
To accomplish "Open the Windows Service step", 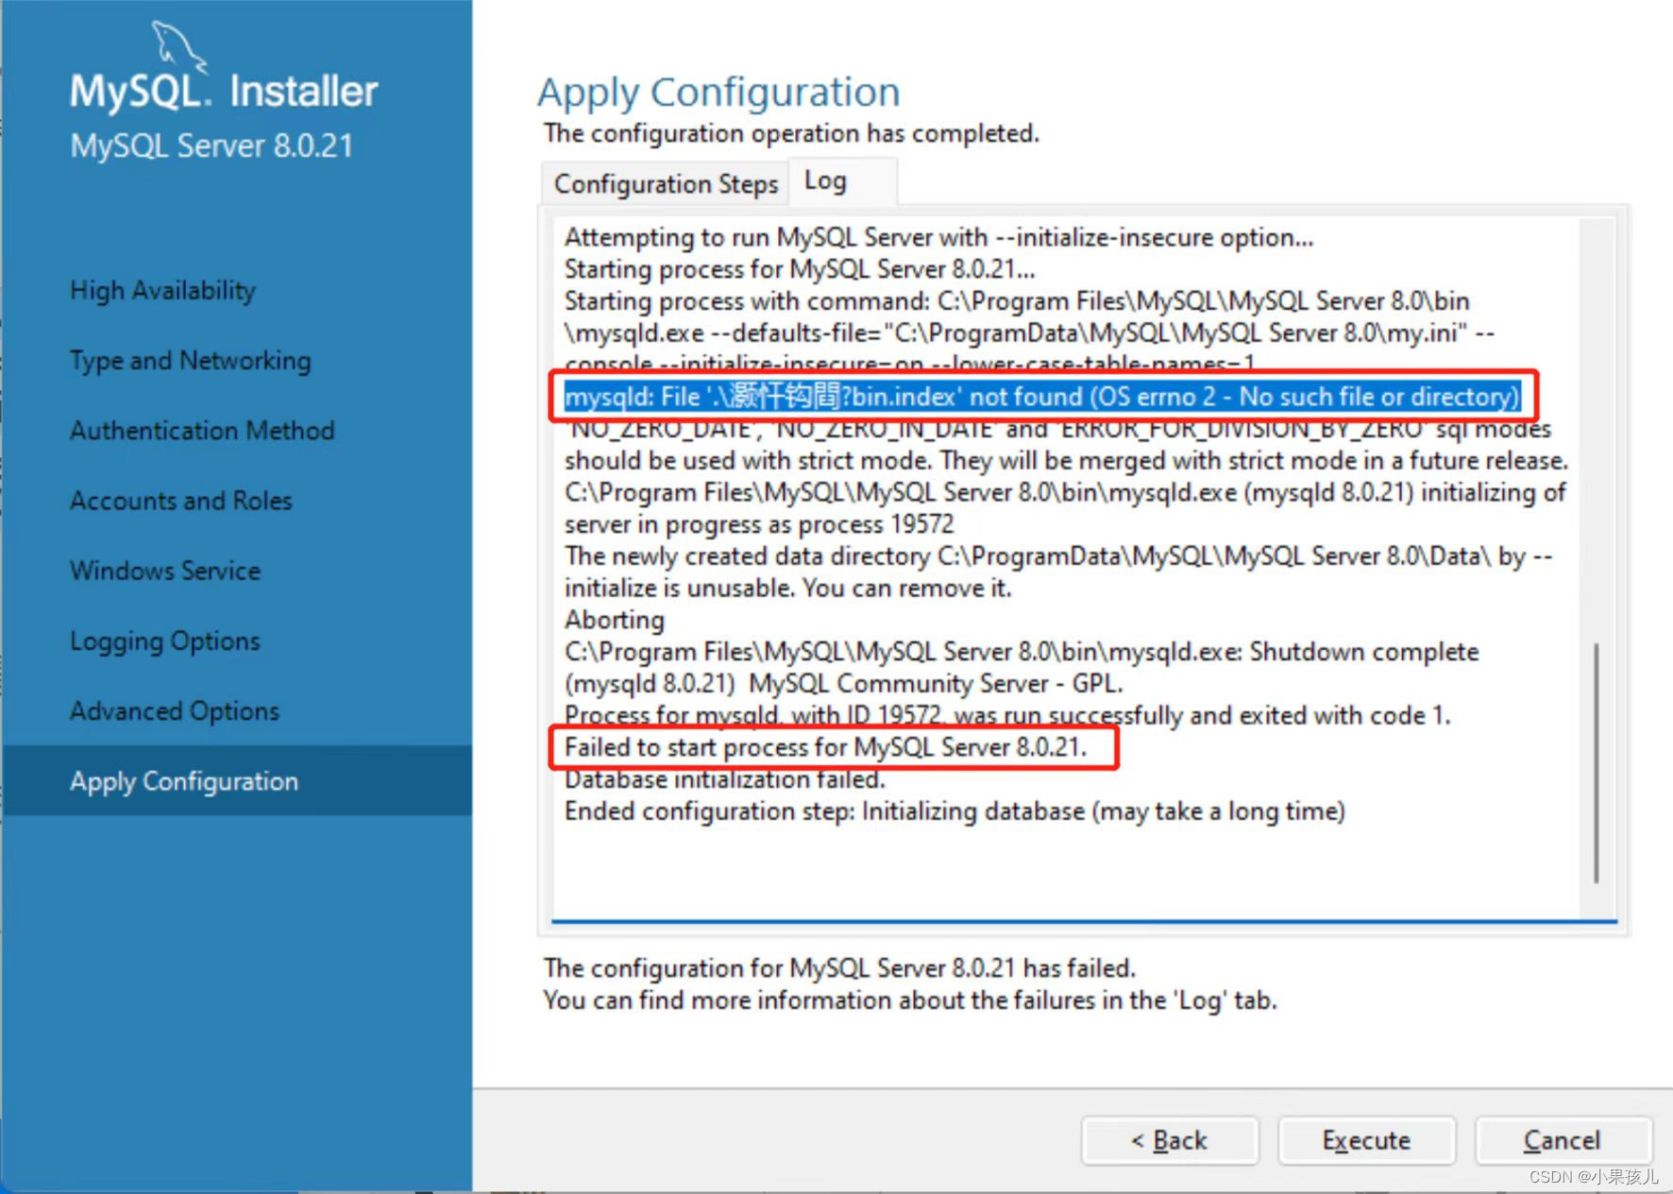I will click(165, 570).
